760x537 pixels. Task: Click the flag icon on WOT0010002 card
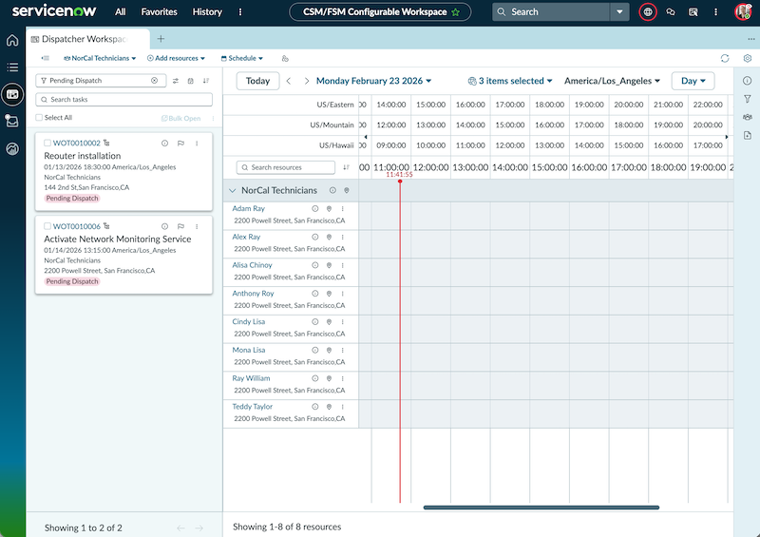pyautogui.click(x=180, y=144)
